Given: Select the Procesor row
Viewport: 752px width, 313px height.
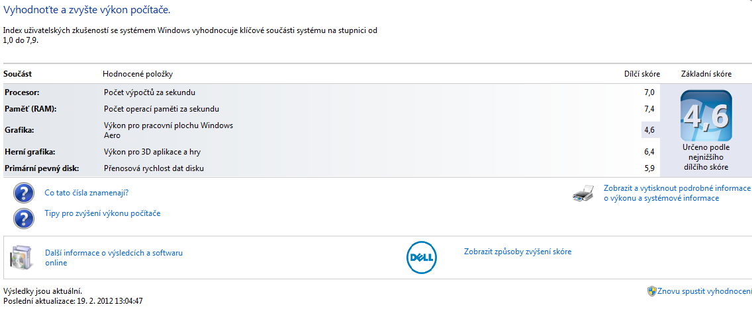Looking at the screenshot, I should tap(331, 92).
